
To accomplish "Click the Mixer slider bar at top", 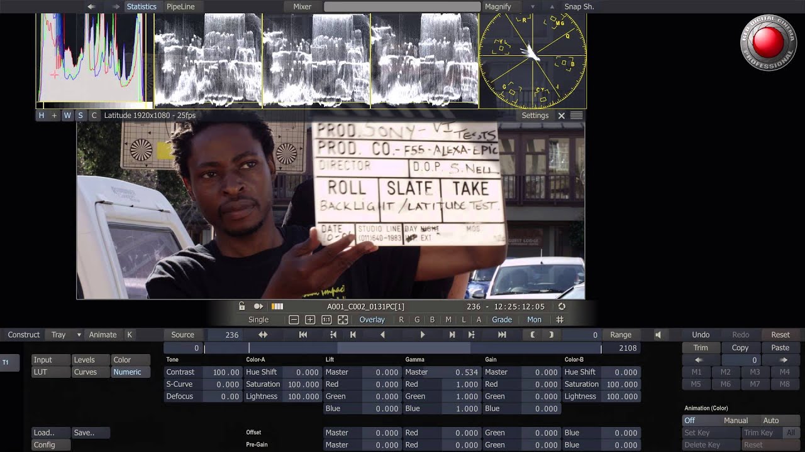I will click(402, 6).
